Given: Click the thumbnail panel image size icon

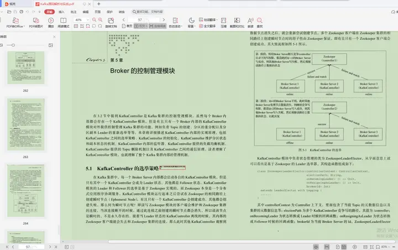Looking at the screenshot, I should pos(51,45).
